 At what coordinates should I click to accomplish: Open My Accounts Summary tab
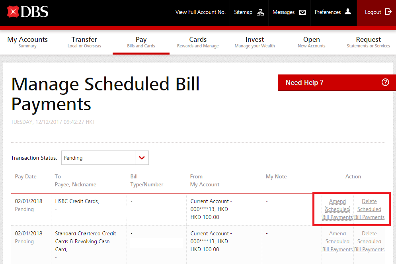point(27,42)
